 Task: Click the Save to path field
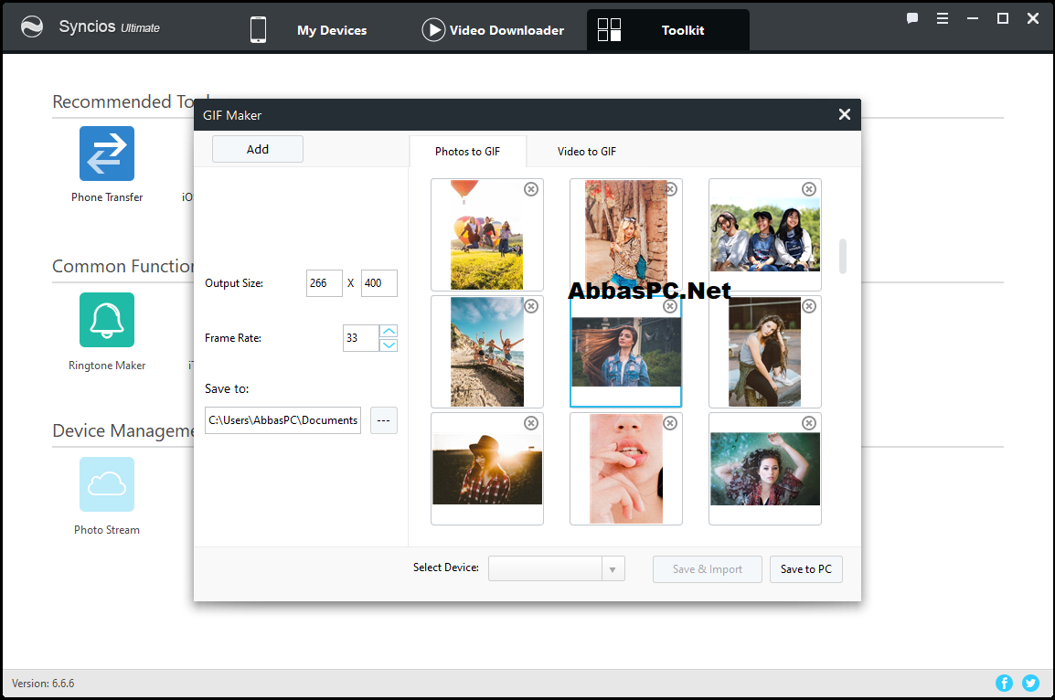pyautogui.click(x=282, y=420)
